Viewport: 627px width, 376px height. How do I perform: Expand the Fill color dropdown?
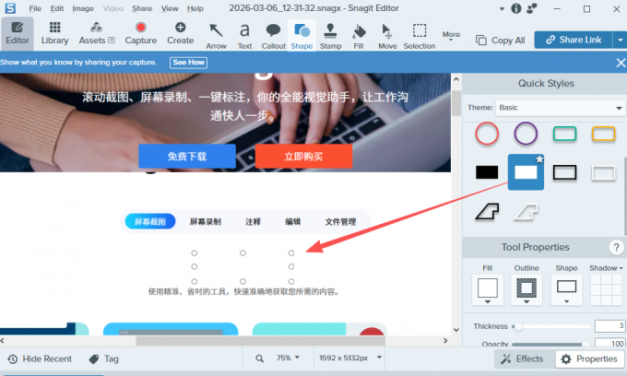click(x=488, y=302)
